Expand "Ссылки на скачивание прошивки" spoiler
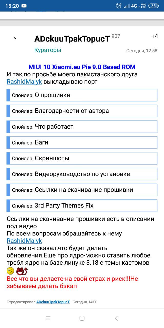Screen dimensions: 164x328 click(x=82, y=190)
